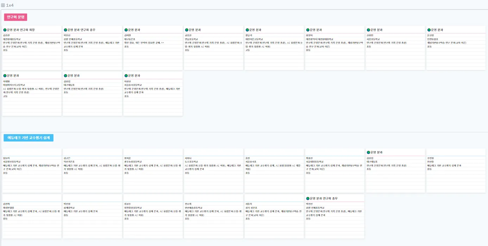
Task: Click the 1x4 layout text
Action: point(10,5)
